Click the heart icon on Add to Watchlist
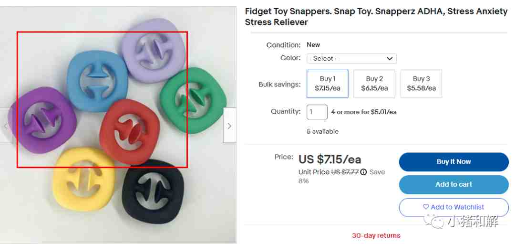Viewport: 515px width, 244px height. pyautogui.click(x=426, y=207)
